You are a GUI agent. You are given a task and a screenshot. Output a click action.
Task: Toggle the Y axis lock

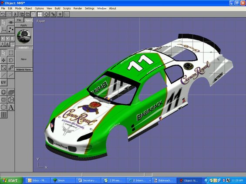pos(7,38)
